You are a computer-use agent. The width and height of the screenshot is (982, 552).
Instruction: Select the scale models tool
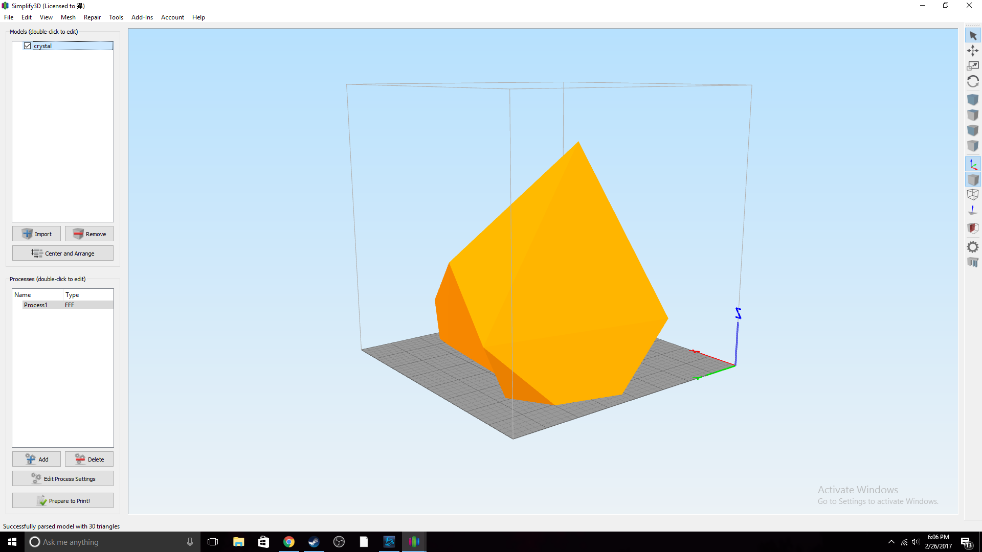coord(973,66)
